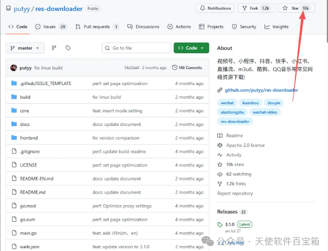Switch to the Code tab
Image resolution: width=328 pixels, height=251 pixels.
point(18,26)
